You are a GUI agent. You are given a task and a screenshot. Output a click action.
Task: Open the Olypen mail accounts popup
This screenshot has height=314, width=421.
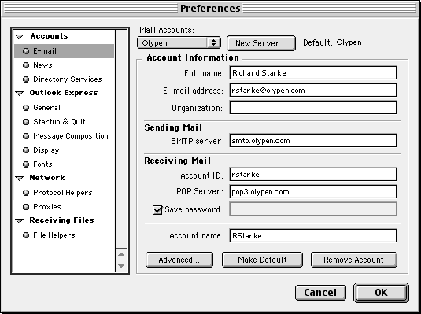[179, 42]
